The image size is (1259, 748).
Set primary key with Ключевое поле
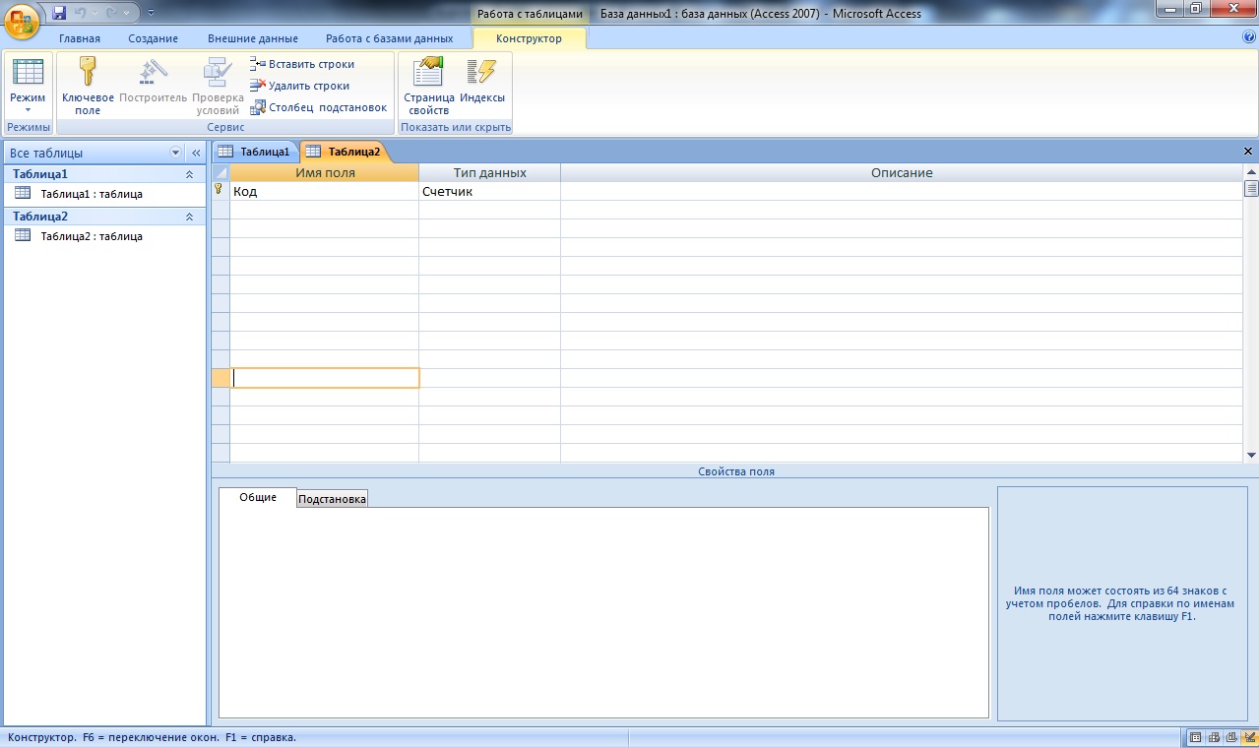88,87
